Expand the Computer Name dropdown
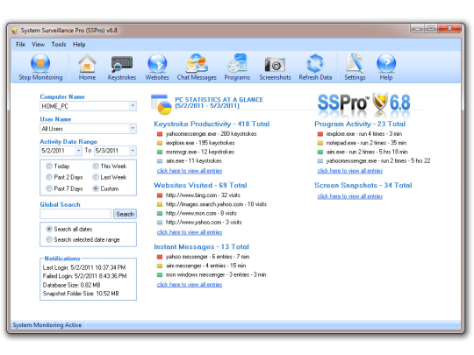The height and width of the screenshot is (355, 474). coord(133,106)
